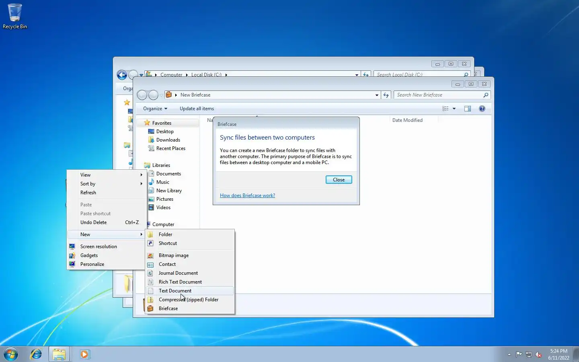The height and width of the screenshot is (362, 579).
Task: Expand the Sort by submenu
Action: [x=106, y=184]
